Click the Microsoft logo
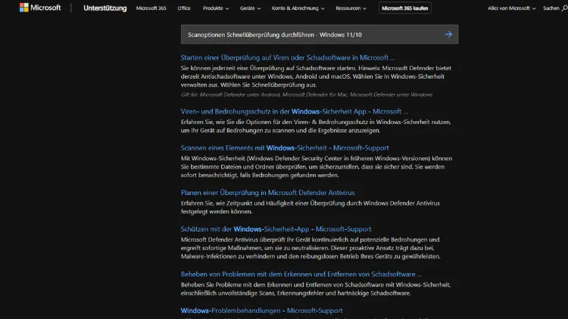Screen dimensions: 568x319 (x=40, y=8)
